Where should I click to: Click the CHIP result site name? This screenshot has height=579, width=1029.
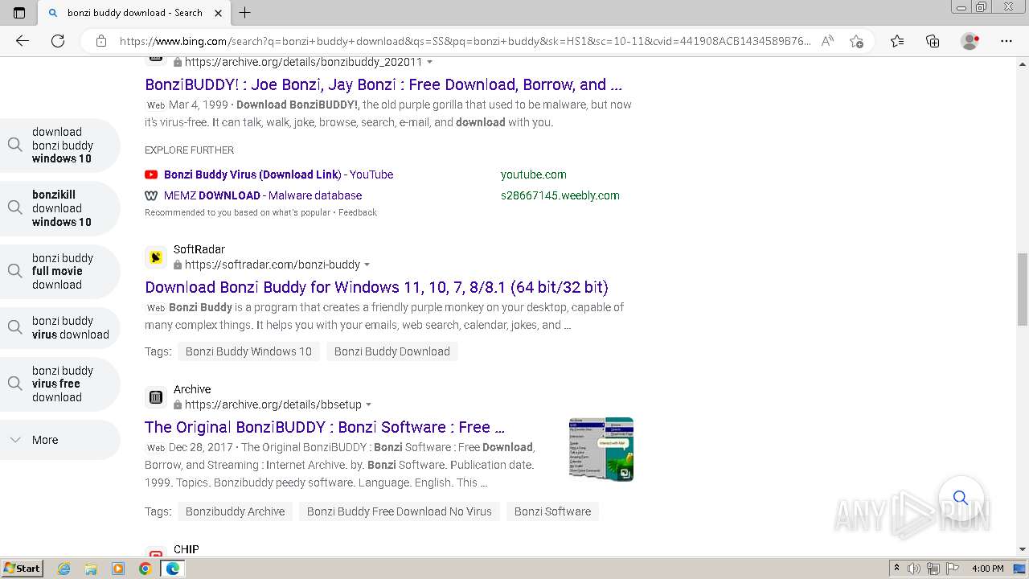coord(186,549)
